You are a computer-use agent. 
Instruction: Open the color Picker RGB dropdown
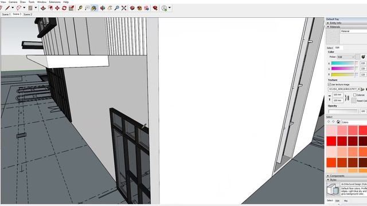[346, 57]
